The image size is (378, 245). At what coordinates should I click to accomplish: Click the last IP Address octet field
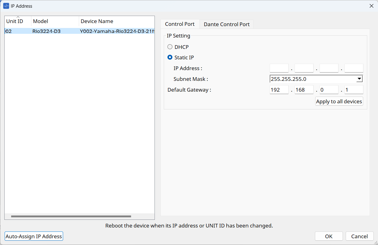[354, 68]
